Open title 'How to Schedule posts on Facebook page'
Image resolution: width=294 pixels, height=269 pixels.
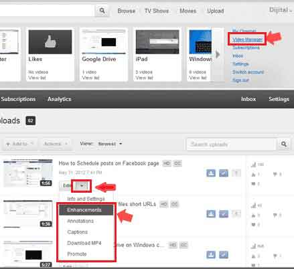(108, 163)
